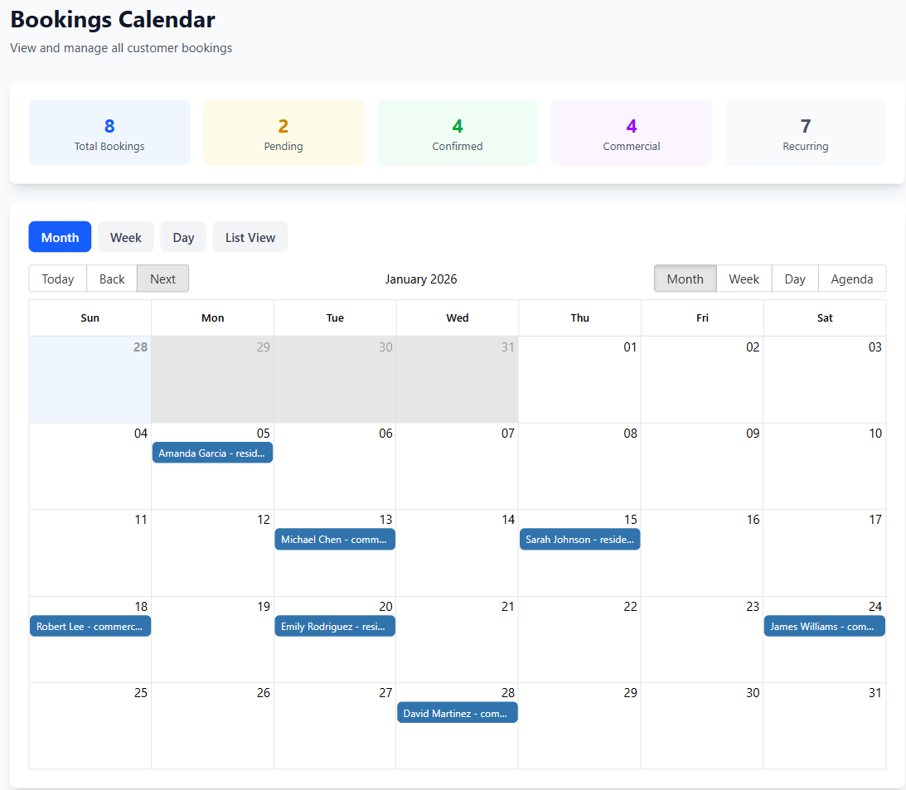Select the Agenda view option
The image size is (906, 790).
coord(852,279)
